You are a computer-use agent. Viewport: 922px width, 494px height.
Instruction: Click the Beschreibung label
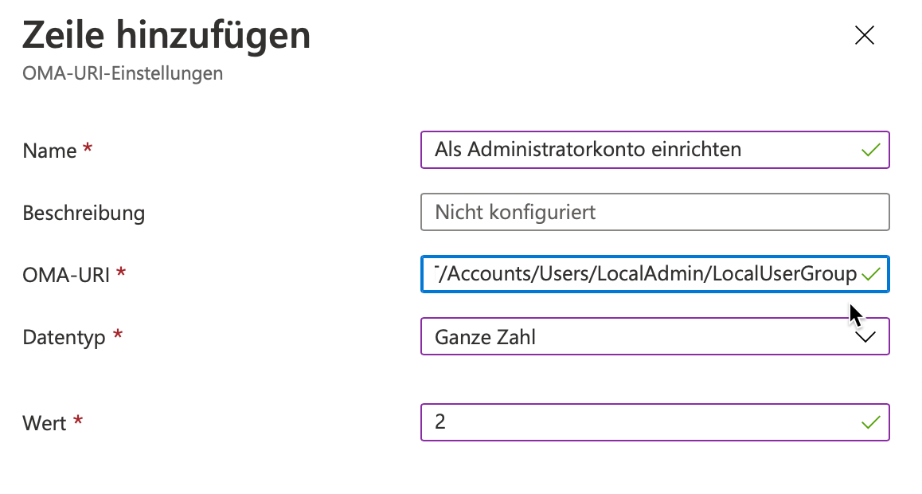pyautogui.click(x=84, y=213)
